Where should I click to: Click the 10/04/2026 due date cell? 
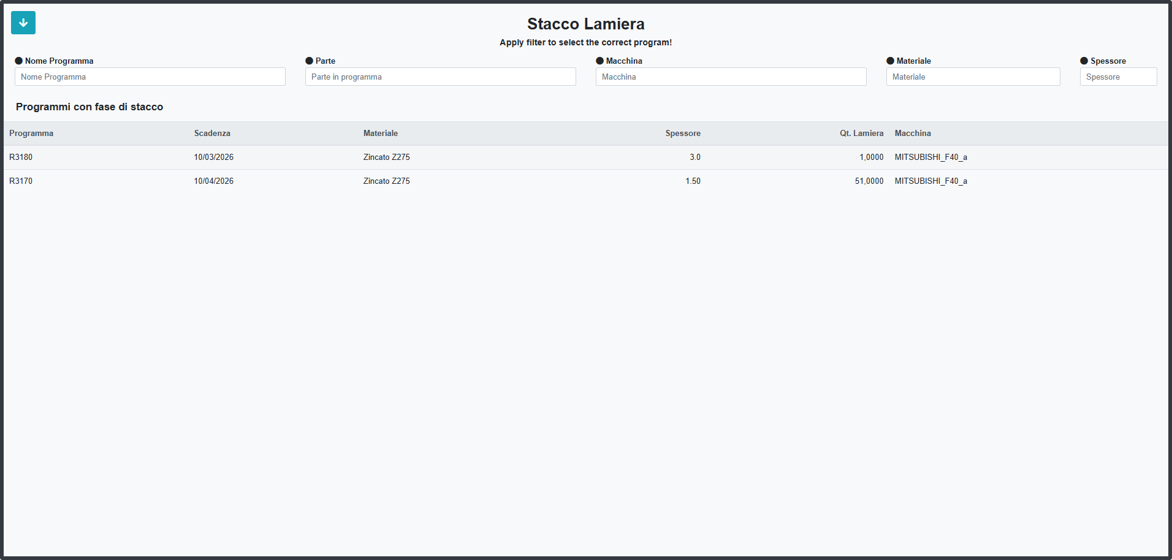pos(214,181)
